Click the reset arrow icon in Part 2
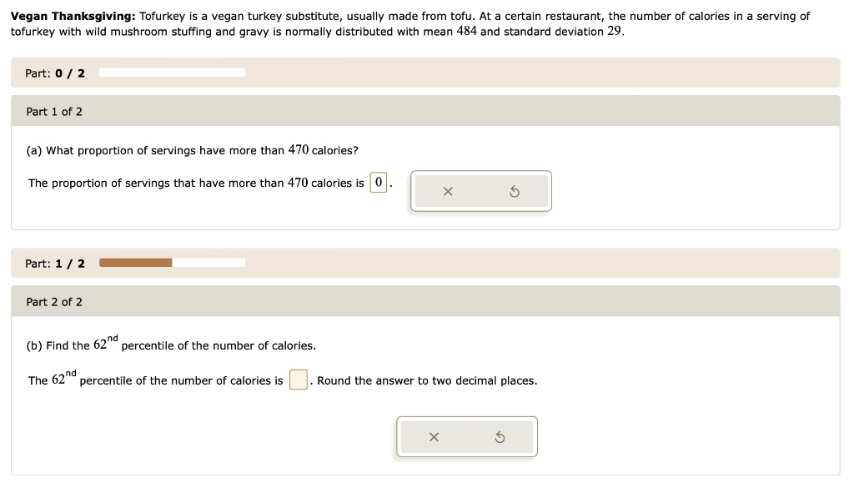The image size is (854, 498). [500, 437]
